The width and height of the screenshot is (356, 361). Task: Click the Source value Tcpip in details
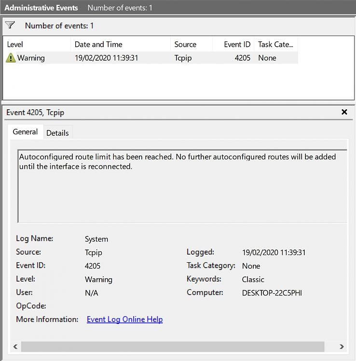(94, 253)
